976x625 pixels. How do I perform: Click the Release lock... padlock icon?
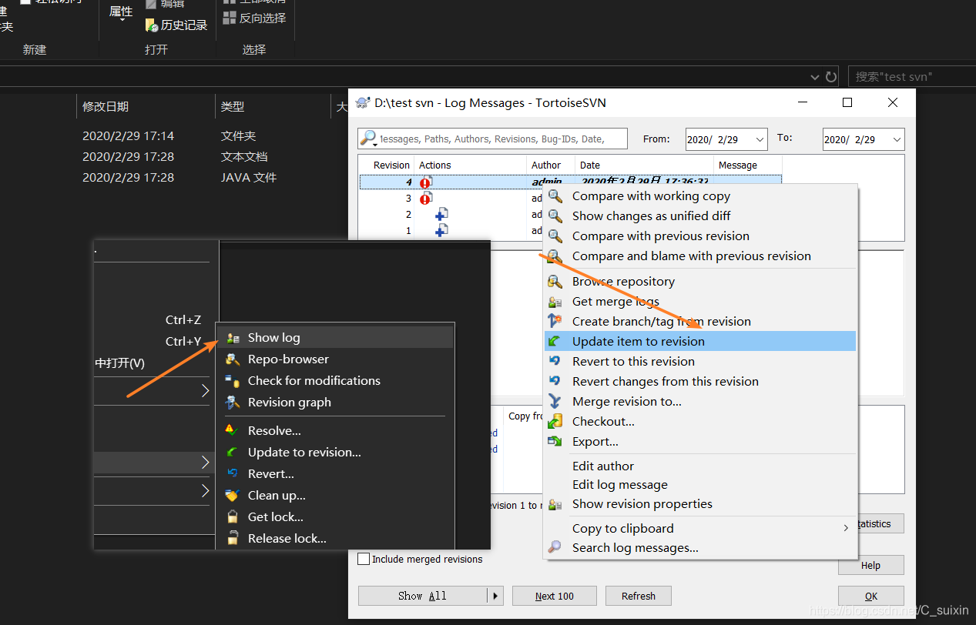click(x=232, y=539)
